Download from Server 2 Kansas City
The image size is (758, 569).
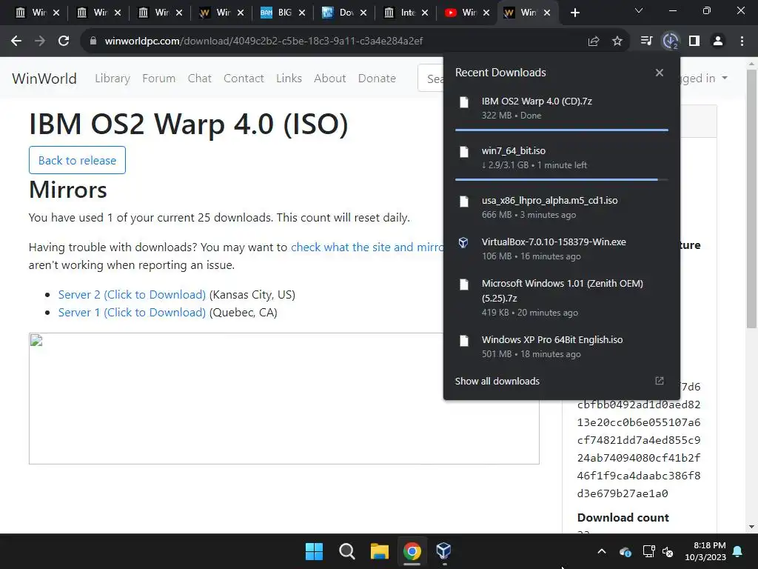[132, 295]
